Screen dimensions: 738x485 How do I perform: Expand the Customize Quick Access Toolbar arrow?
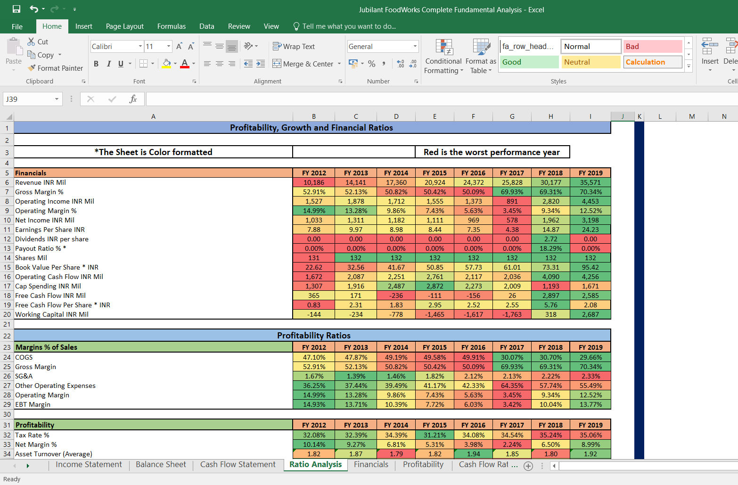point(74,9)
